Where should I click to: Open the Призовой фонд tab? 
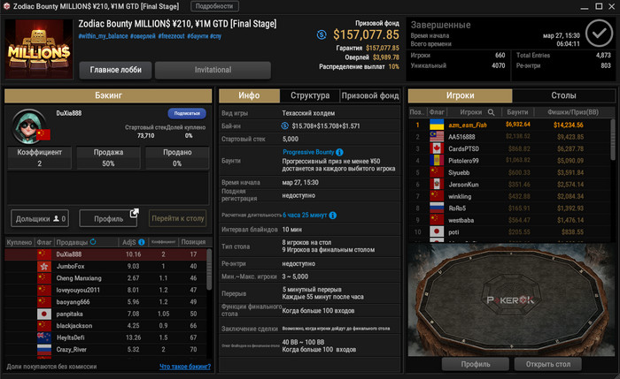pyautogui.click(x=370, y=95)
